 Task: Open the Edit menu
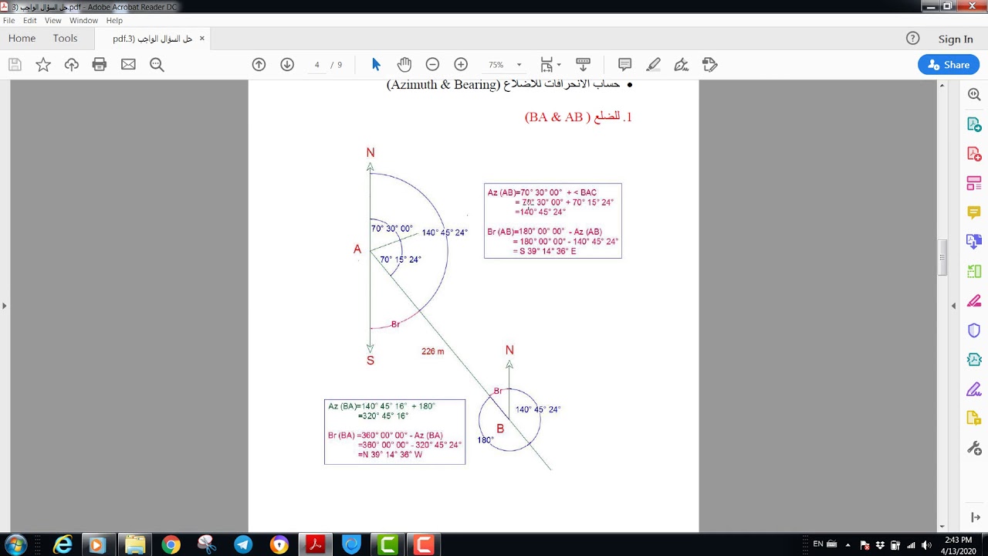[29, 21]
